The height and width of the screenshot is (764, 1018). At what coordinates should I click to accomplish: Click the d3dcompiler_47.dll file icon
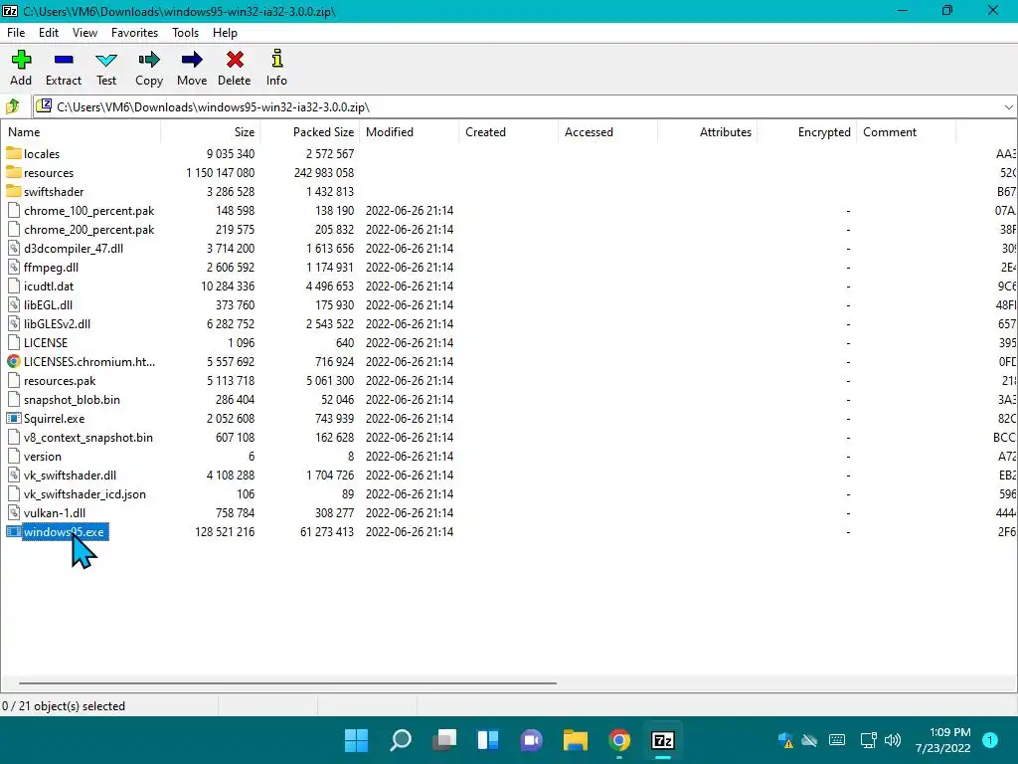point(14,248)
